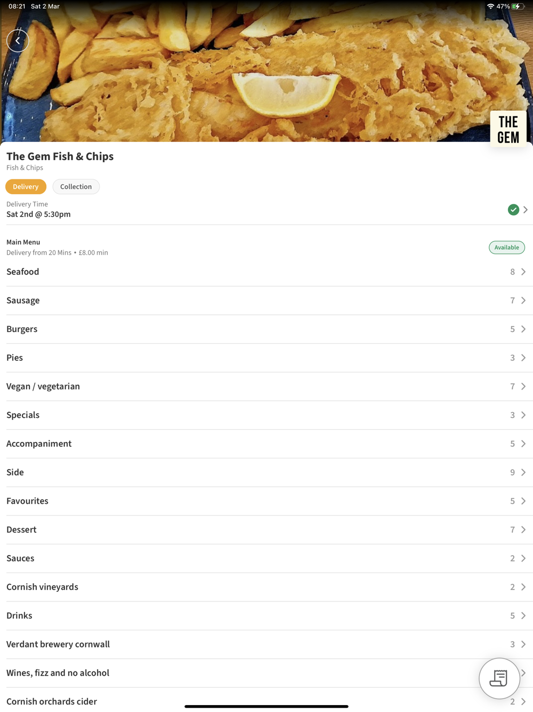533x712 pixels.
Task: Open the Burgers menu section
Action: tap(266, 329)
